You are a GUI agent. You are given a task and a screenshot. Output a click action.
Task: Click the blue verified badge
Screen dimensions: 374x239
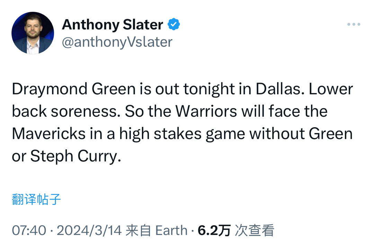click(174, 25)
